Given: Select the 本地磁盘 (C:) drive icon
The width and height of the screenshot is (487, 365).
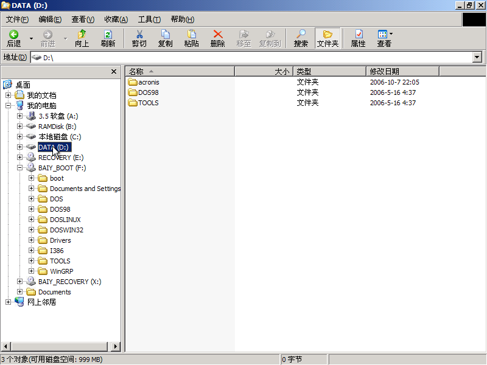Looking at the screenshot, I should click(x=31, y=136).
